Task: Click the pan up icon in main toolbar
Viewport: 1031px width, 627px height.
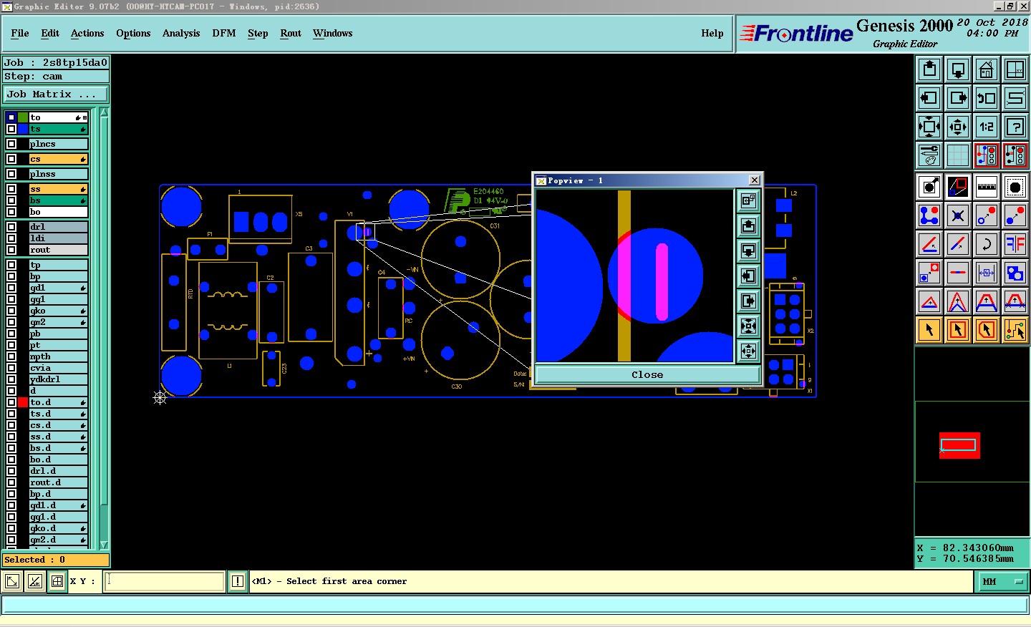Action: pyautogui.click(x=929, y=69)
